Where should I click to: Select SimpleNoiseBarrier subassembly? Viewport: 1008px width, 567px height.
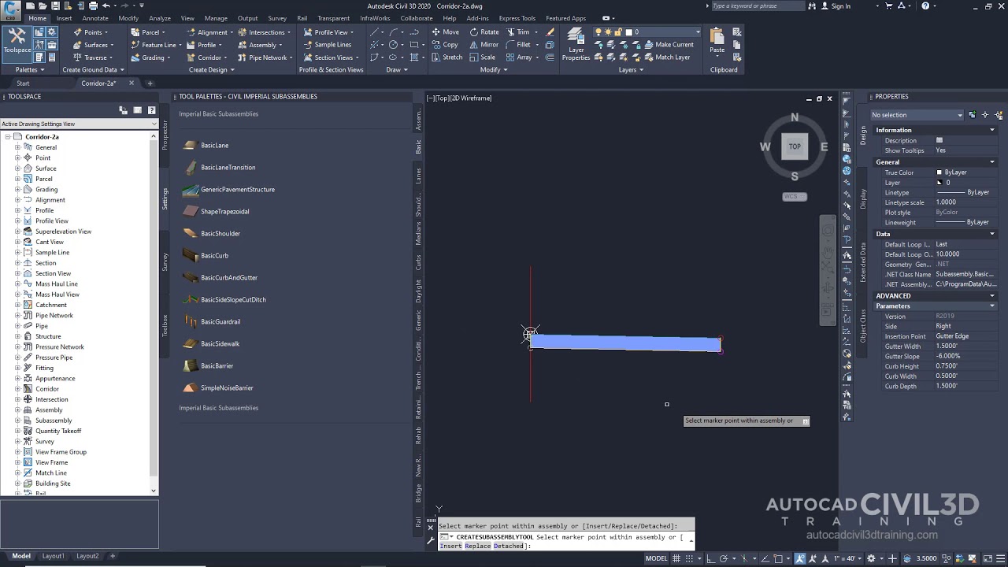(218, 387)
